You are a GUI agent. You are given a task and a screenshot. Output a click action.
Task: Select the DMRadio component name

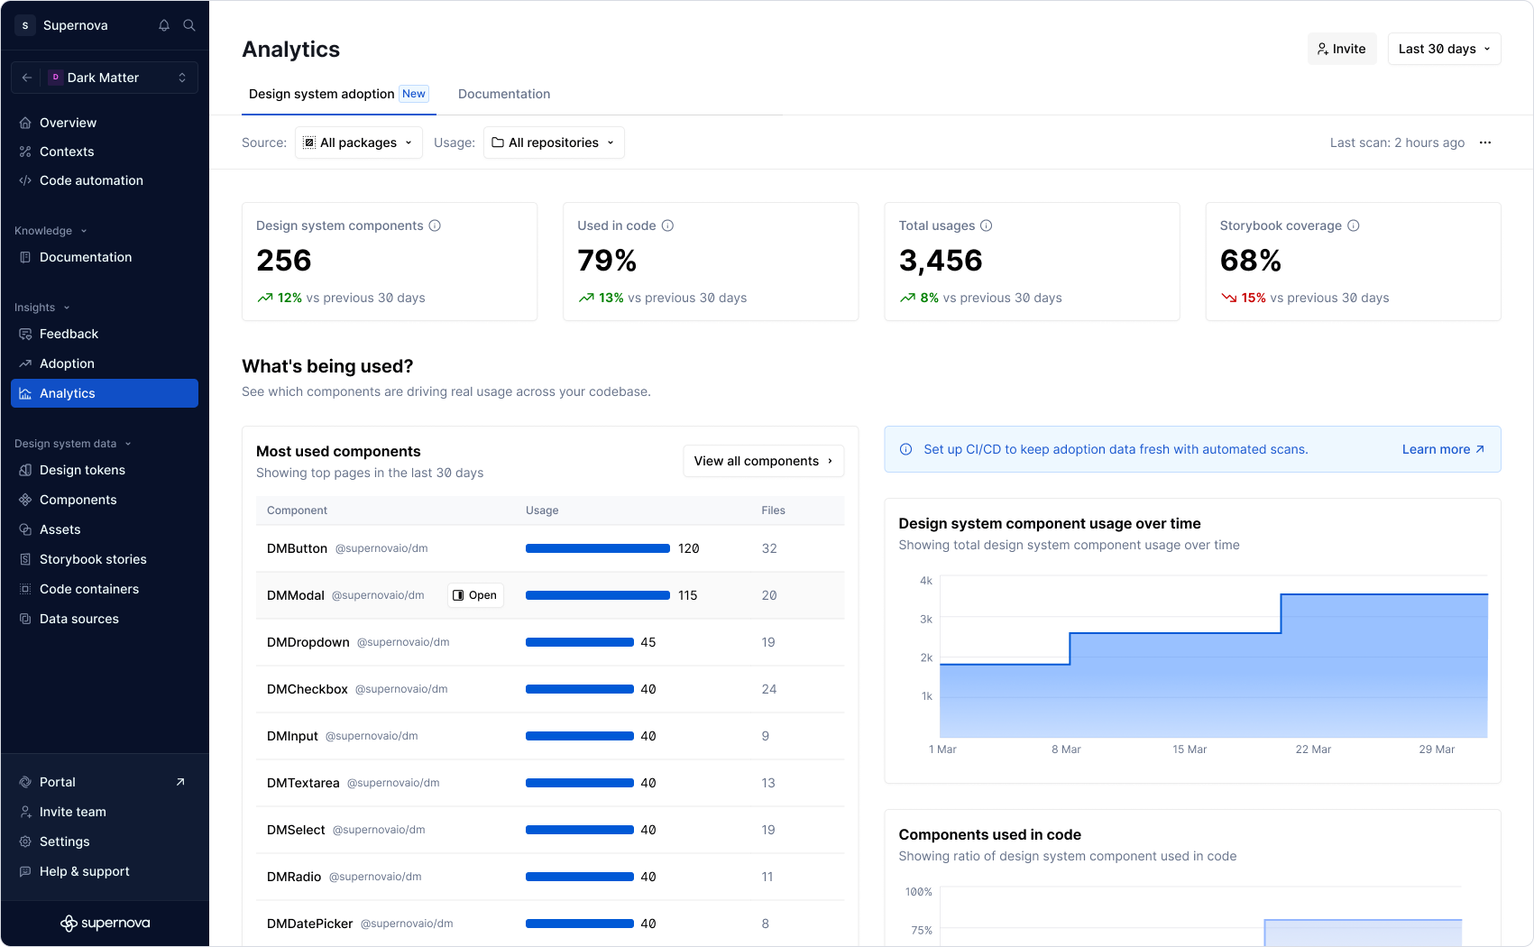pos(294,877)
